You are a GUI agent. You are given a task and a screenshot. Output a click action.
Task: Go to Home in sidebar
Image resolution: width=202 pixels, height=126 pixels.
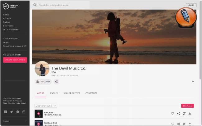[6, 15]
